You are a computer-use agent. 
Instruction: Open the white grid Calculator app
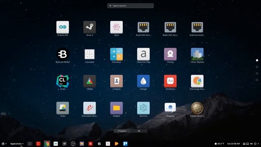90,54
